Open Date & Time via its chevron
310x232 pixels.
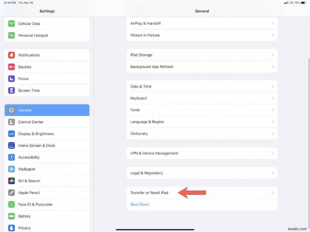[x=273, y=86]
